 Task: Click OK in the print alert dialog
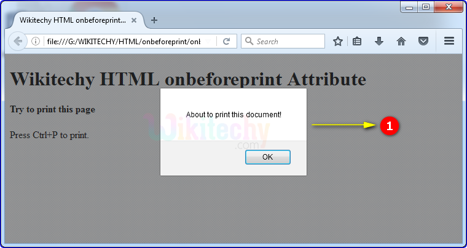[x=267, y=157]
